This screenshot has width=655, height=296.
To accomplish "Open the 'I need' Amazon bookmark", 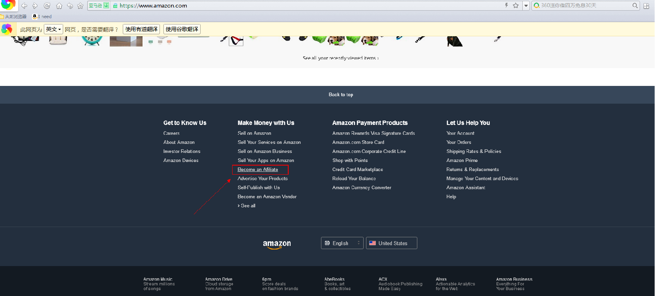I will 42,17.
